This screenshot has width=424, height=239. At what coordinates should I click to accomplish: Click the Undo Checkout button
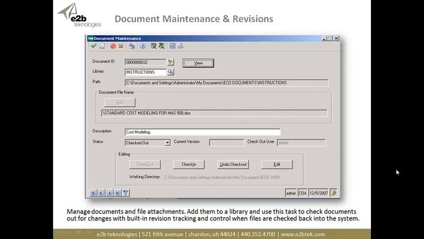[233, 165]
